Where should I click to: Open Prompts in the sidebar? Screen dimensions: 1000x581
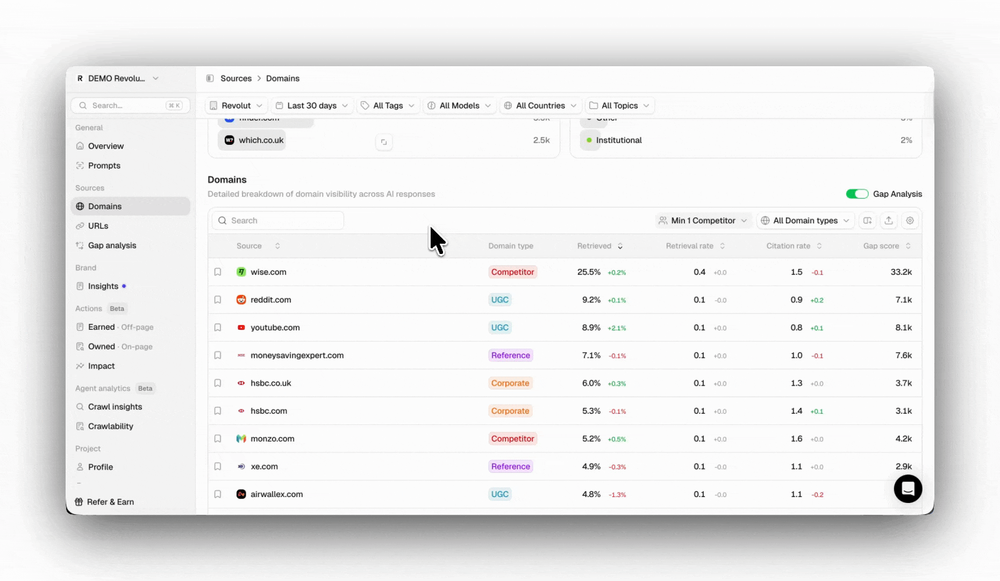(x=130, y=166)
